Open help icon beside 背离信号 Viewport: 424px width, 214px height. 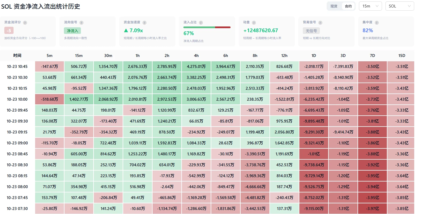320,22
